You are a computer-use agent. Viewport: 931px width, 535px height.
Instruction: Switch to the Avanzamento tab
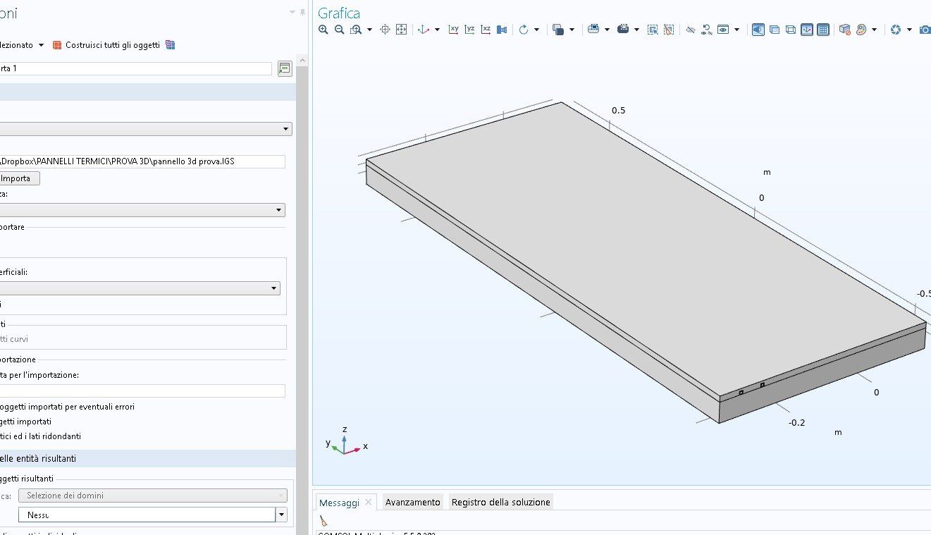point(412,502)
